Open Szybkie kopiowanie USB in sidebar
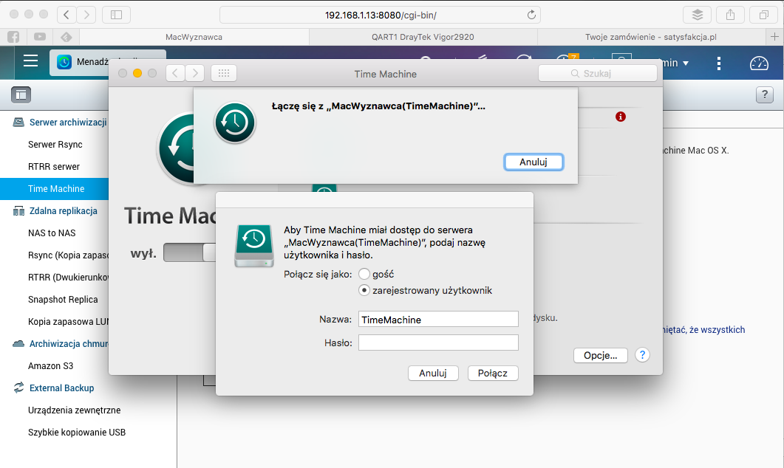The width and height of the screenshot is (784, 468). pos(77,432)
